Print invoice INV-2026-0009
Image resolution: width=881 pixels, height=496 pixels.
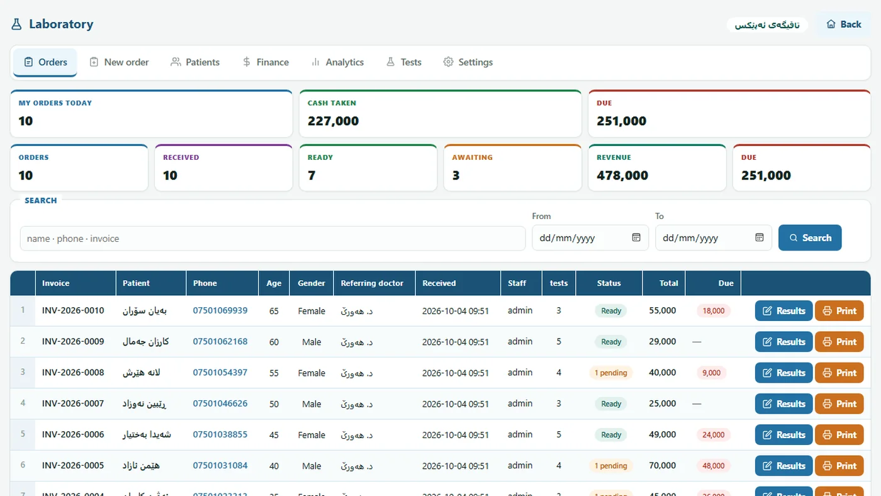click(x=839, y=342)
